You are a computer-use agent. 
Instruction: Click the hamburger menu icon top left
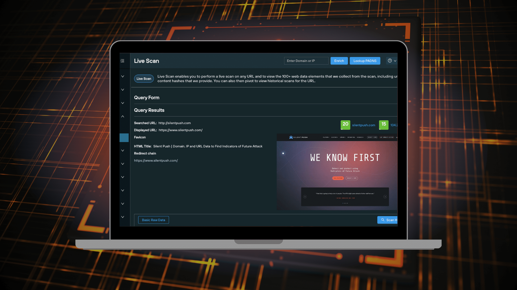pos(122,61)
